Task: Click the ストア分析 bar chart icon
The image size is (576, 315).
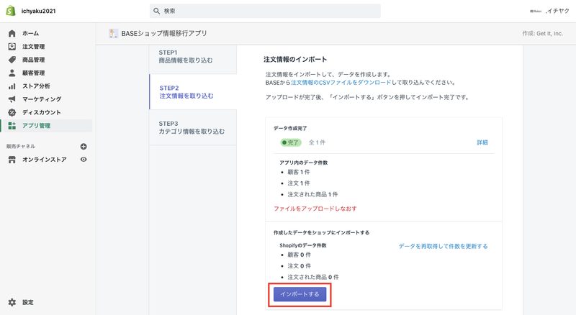Action: 12,86
